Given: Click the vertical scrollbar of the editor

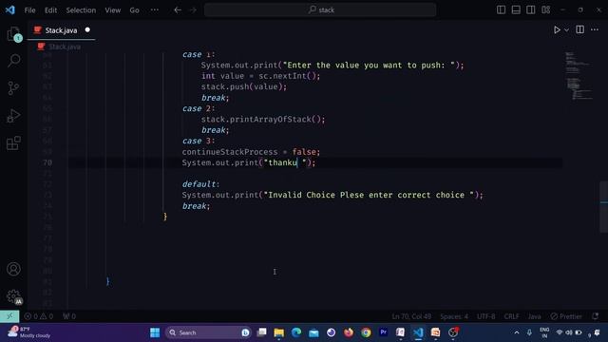Looking at the screenshot, I should coord(604,207).
